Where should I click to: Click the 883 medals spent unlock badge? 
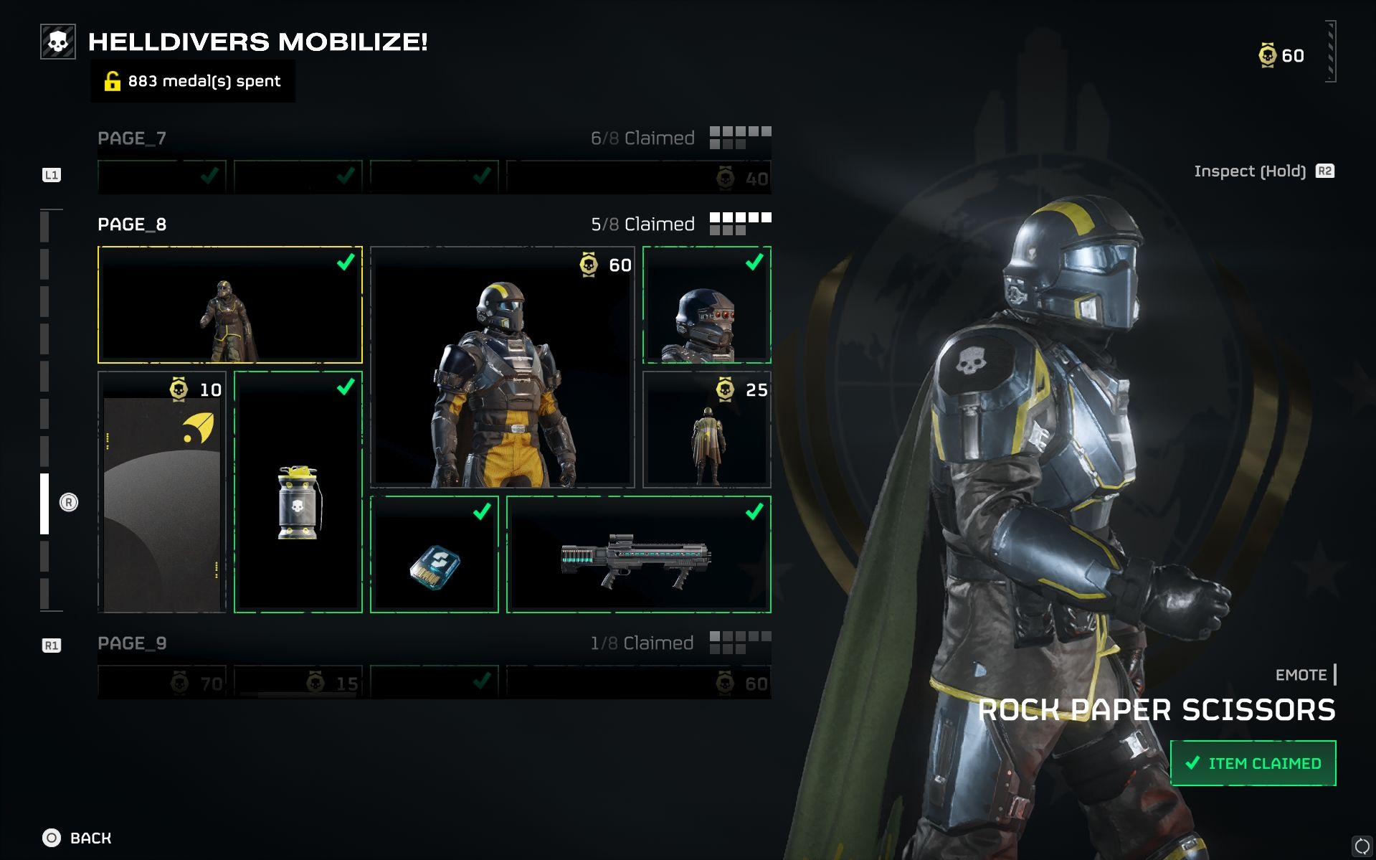(193, 81)
